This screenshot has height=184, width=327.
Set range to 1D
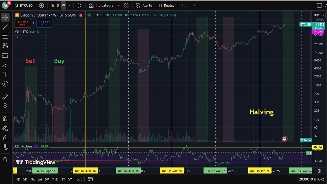[x=18, y=179]
